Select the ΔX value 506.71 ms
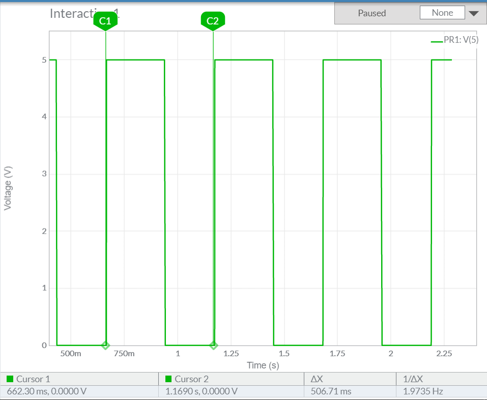 click(331, 392)
